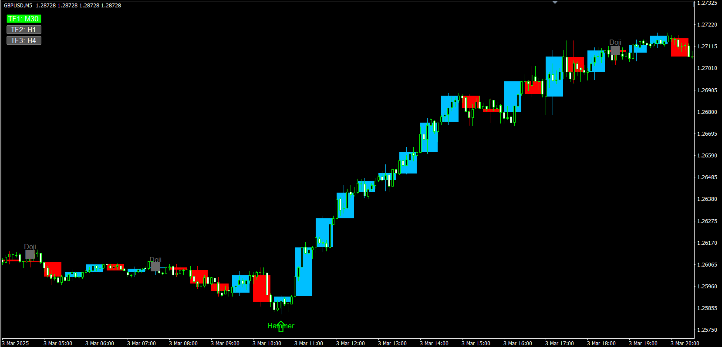This screenshot has height=347, width=722.
Task: Select the Doji label before 3 Mar 08:00
Action: click(x=155, y=260)
